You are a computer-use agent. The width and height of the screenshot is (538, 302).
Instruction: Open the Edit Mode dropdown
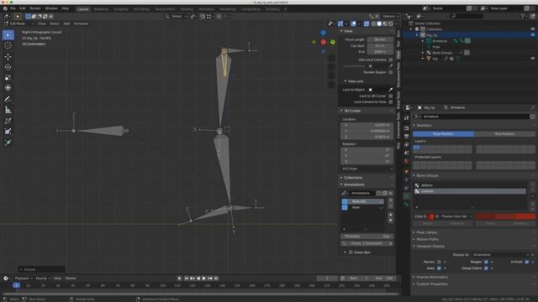(x=19, y=23)
